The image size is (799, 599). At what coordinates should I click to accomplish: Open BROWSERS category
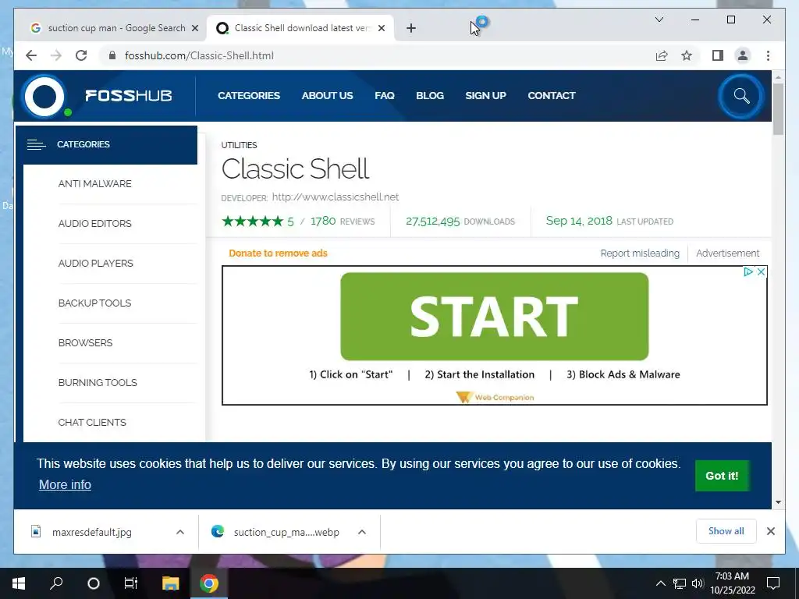pos(86,343)
